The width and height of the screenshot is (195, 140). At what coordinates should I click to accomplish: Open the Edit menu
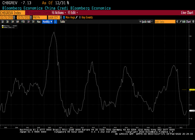[x=73, y=13]
